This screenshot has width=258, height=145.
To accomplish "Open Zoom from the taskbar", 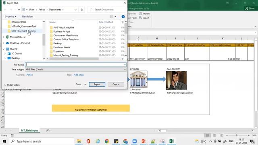I will pyautogui.click(x=134, y=141).
